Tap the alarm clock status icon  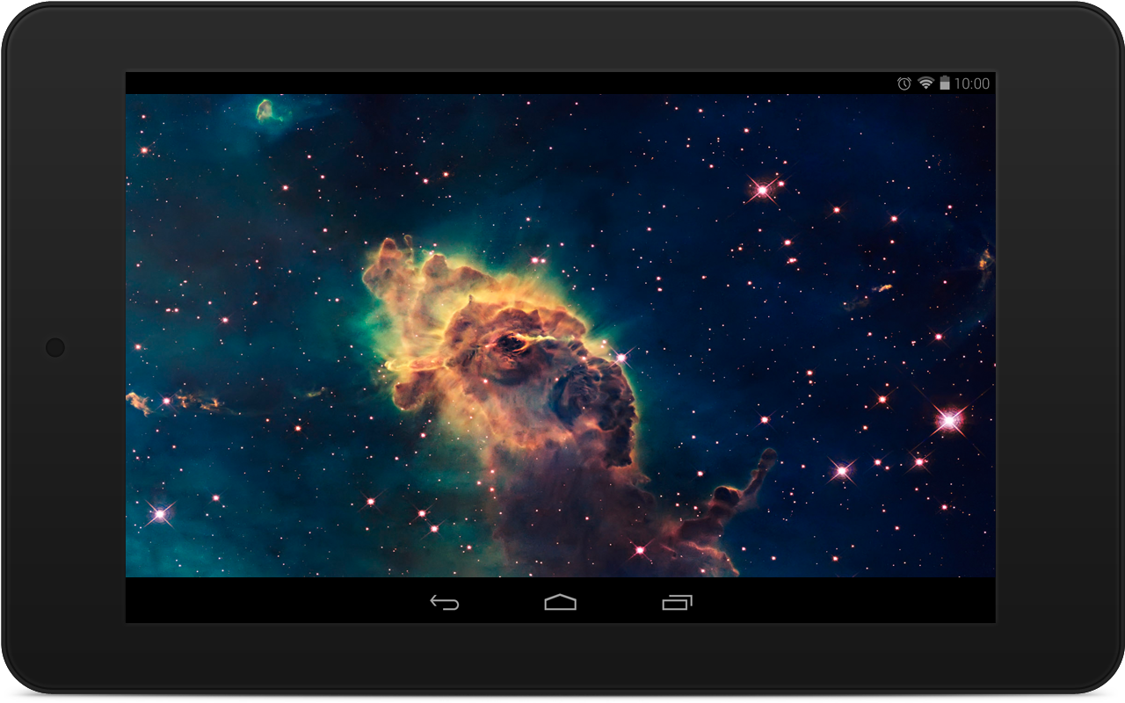click(x=904, y=83)
